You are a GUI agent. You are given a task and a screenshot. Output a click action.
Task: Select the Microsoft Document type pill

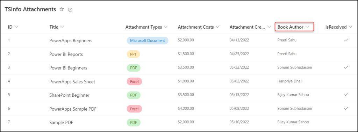[x=148, y=41]
